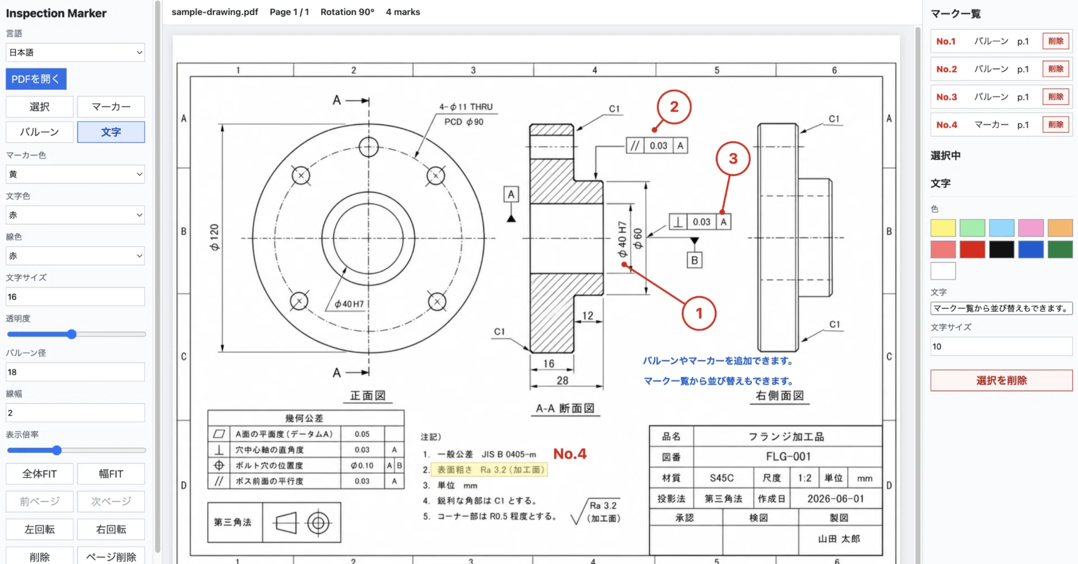Click the 全体FIT button
This screenshot has height=564, width=1078.
[x=39, y=474]
